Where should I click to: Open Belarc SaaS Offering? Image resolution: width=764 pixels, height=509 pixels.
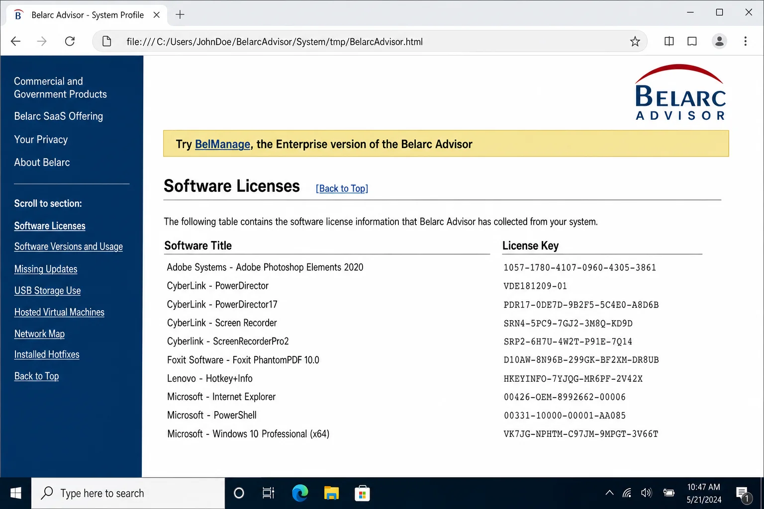click(58, 116)
